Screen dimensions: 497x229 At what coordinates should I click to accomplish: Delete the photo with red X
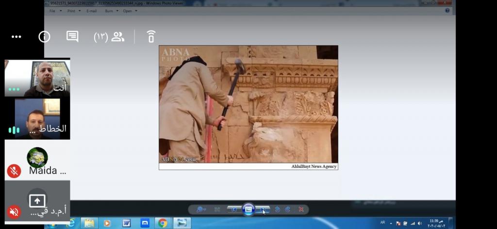point(301,210)
